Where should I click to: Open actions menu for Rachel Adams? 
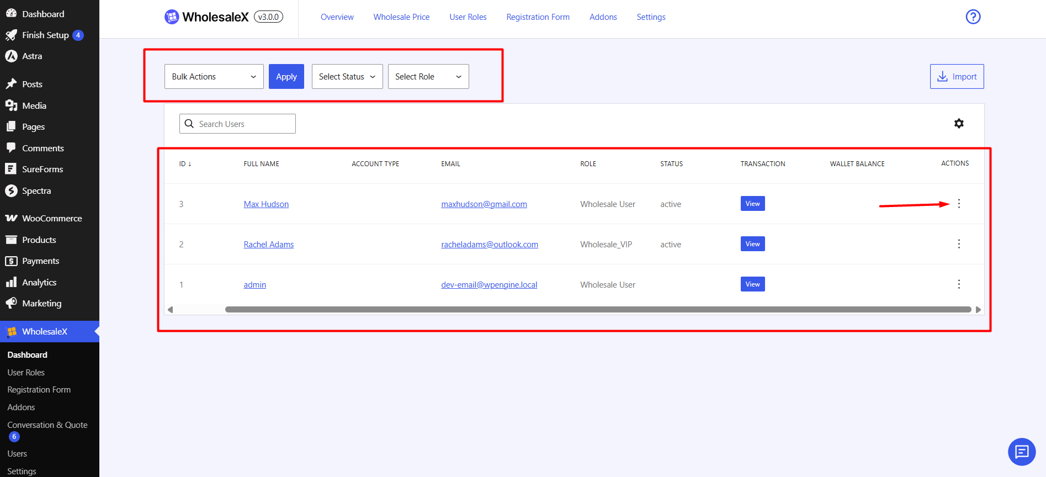coord(959,244)
